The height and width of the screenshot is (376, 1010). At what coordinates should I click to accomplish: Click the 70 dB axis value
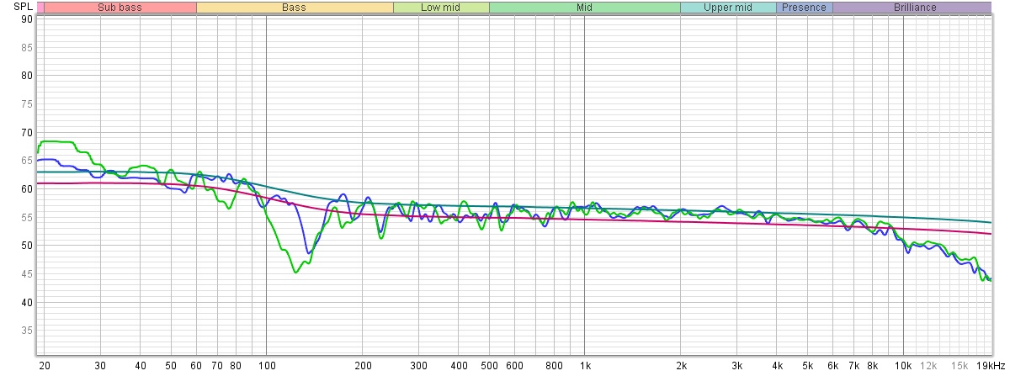click(27, 132)
